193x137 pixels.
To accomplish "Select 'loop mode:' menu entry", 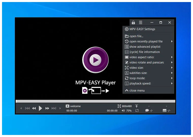I will (x=148, y=78).
